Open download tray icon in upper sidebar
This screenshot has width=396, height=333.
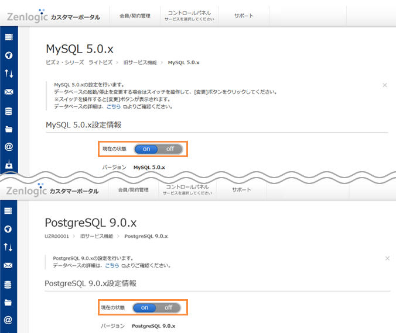pyautogui.click(x=9, y=164)
